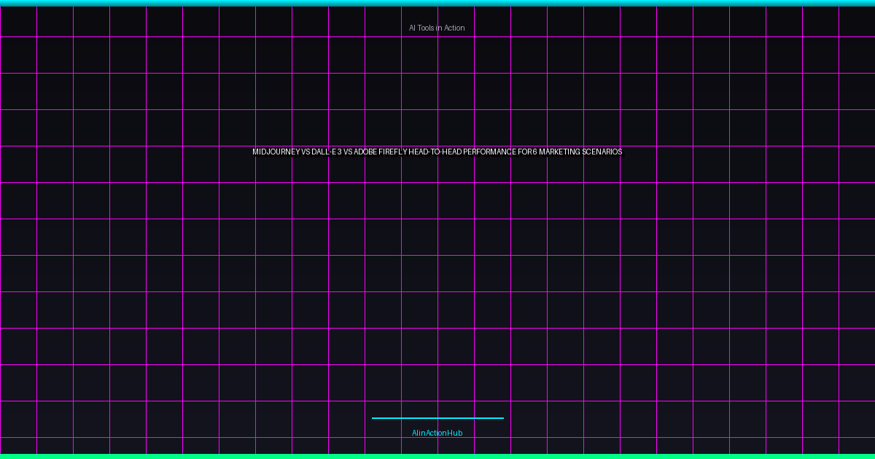Click the number 3 after DALL-E
The width and height of the screenshot is (875, 459).
pyautogui.click(x=339, y=152)
